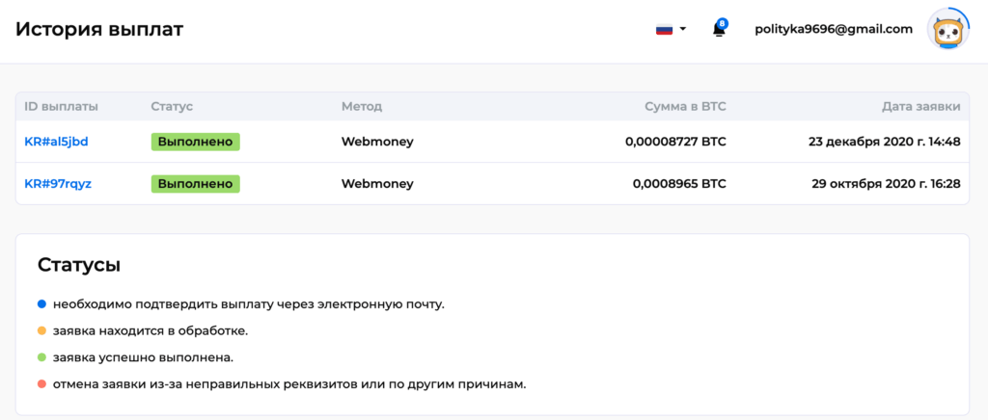Click the "Дата заявки" column header
Image resolution: width=988 pixels, height=420 pixels.
[920, 106]
